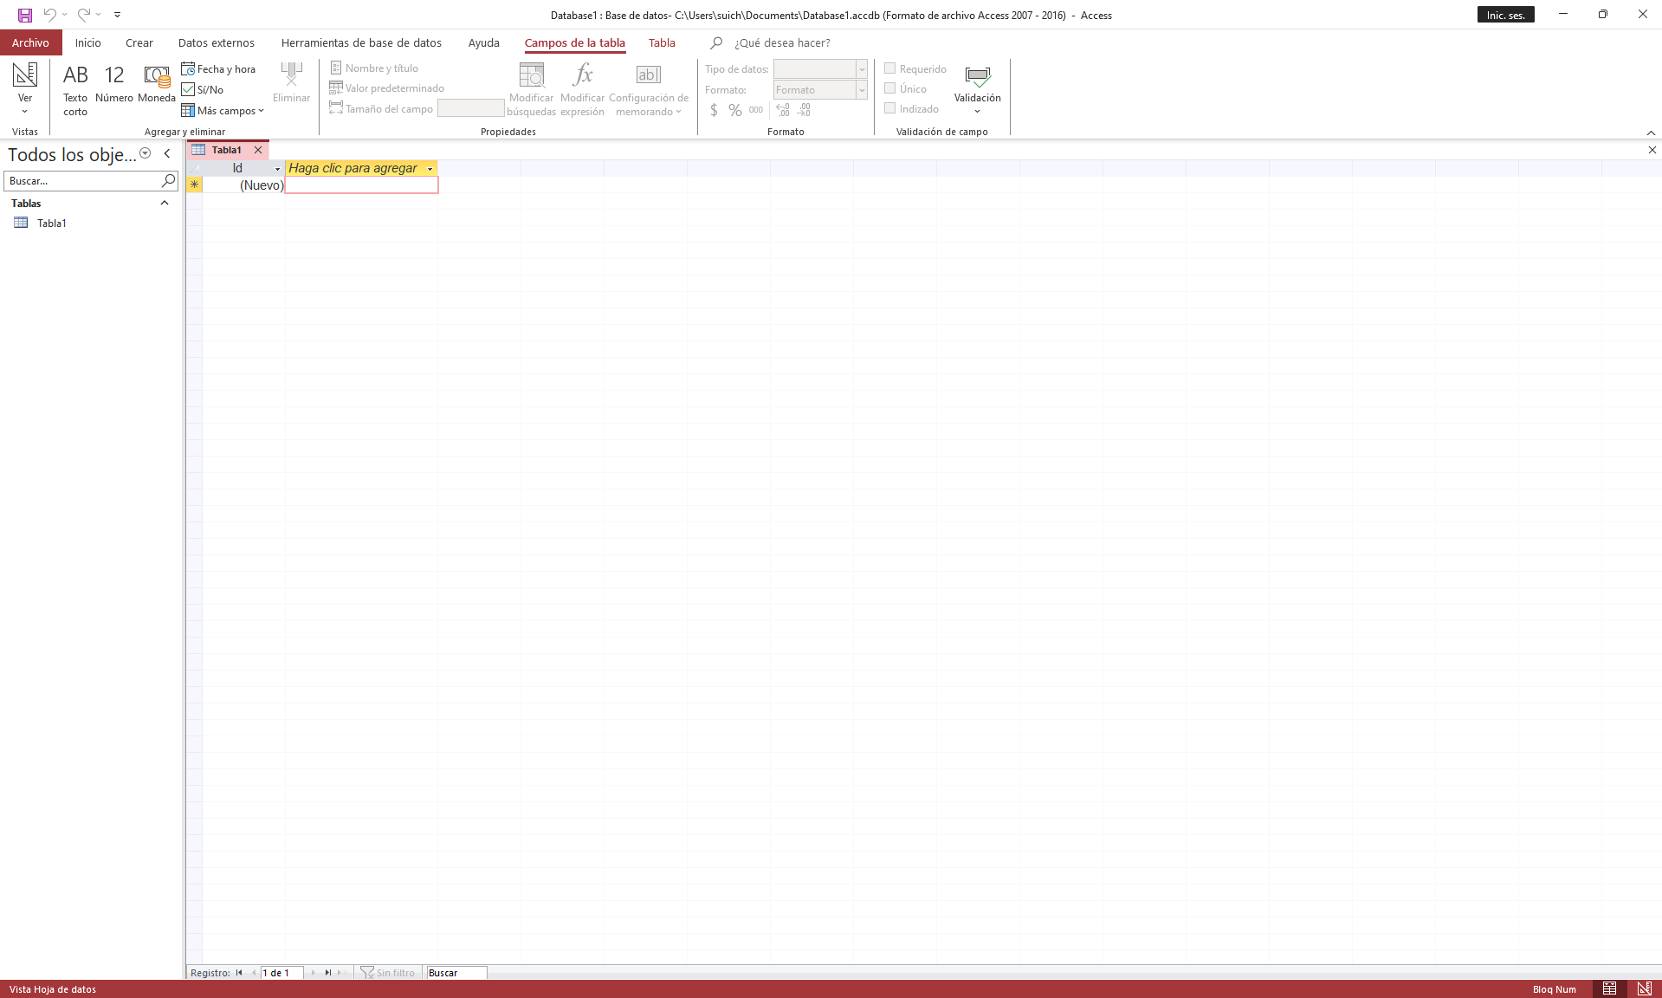Click the Undo arrow icon
The width and height of the screenshot is (1662, 998).
point(49,15)
